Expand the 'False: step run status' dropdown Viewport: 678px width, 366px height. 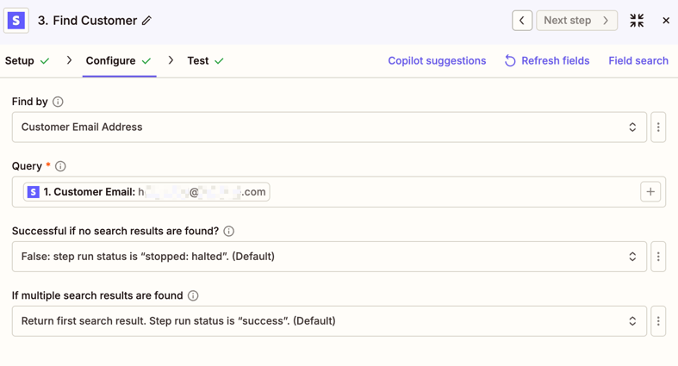click(329, 257)
